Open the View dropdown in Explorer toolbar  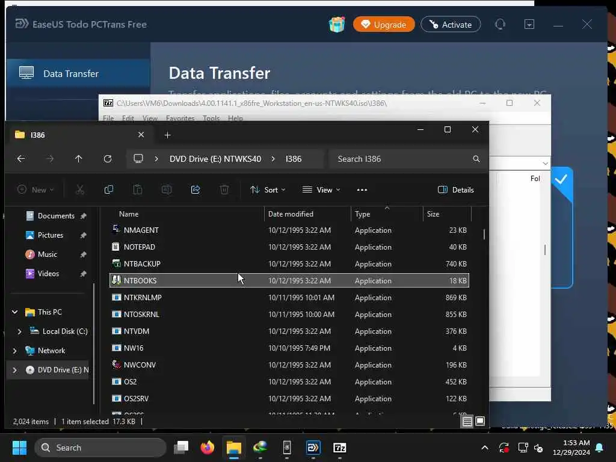pyautogui.click(x=321, y=189)
